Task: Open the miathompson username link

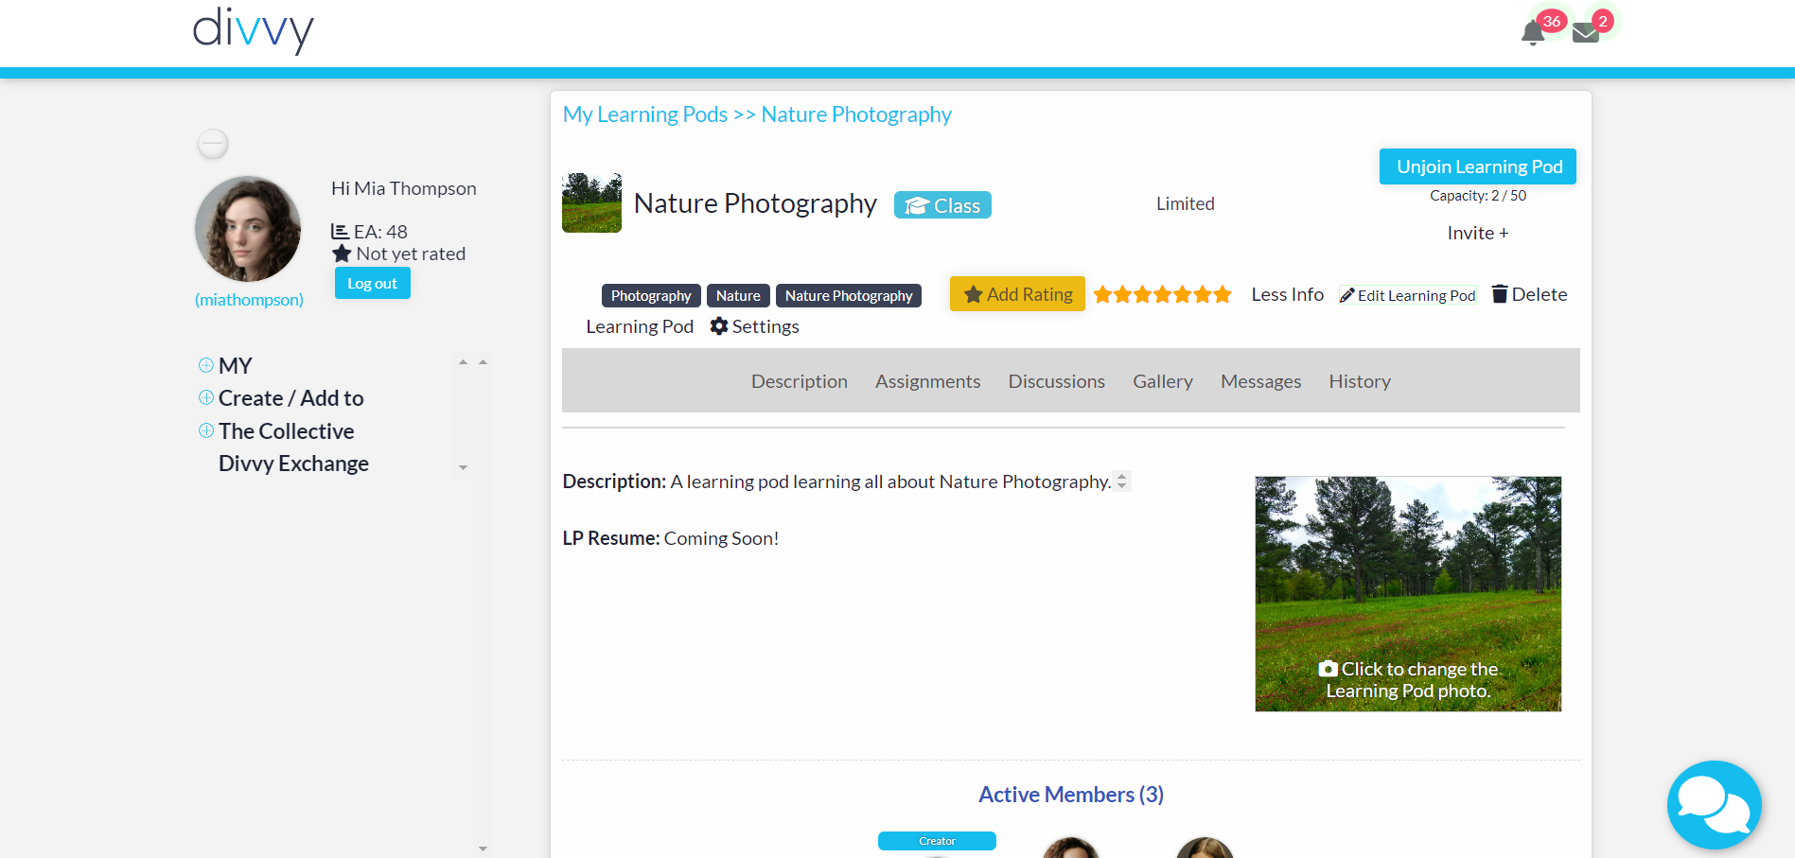Action: pos(249,300)
